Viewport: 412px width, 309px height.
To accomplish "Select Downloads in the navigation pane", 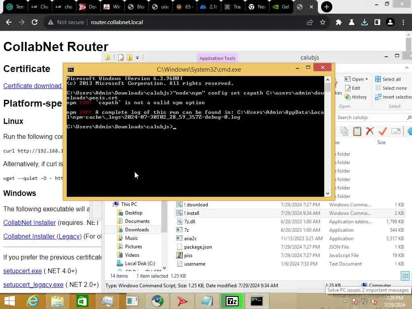I will coord(133,230).
